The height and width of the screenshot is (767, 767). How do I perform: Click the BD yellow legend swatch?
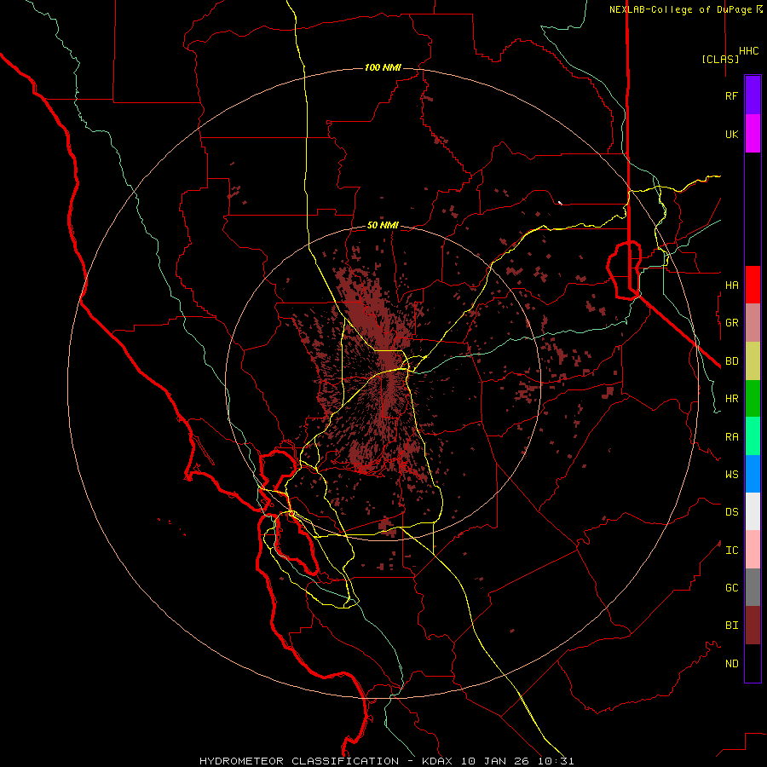coord(753,361)
